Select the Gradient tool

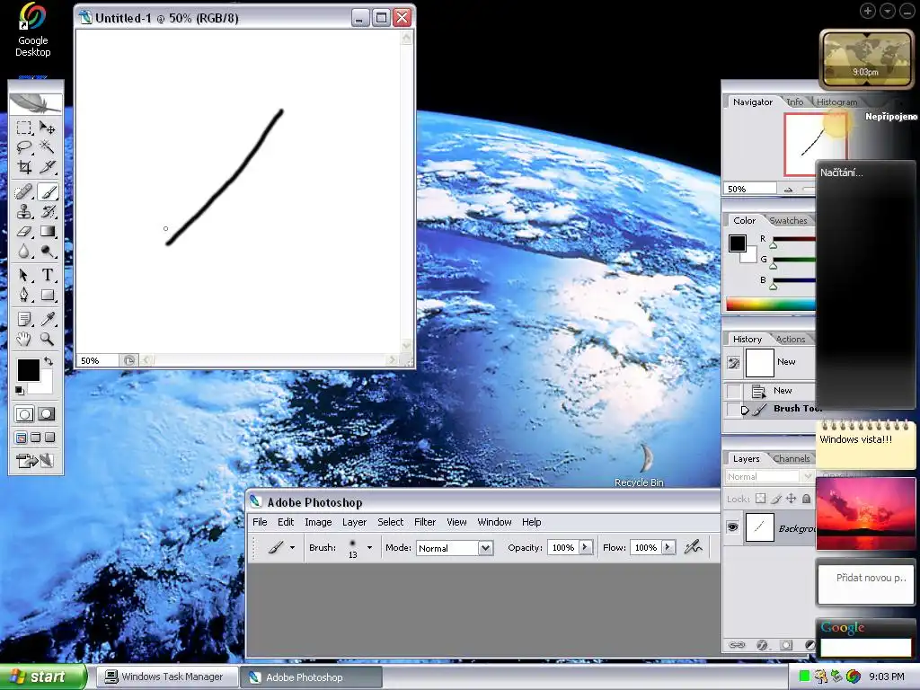(x=48, y=231)
